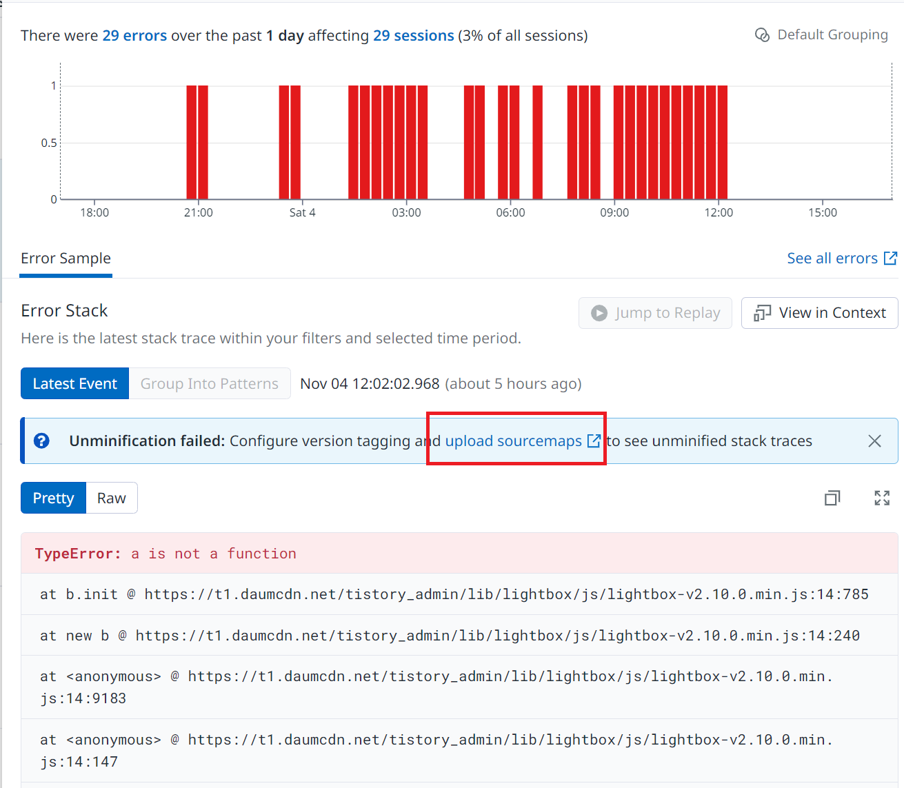Click the Default Grouping label
The image size is (904, 788).
tap(832, 34)
